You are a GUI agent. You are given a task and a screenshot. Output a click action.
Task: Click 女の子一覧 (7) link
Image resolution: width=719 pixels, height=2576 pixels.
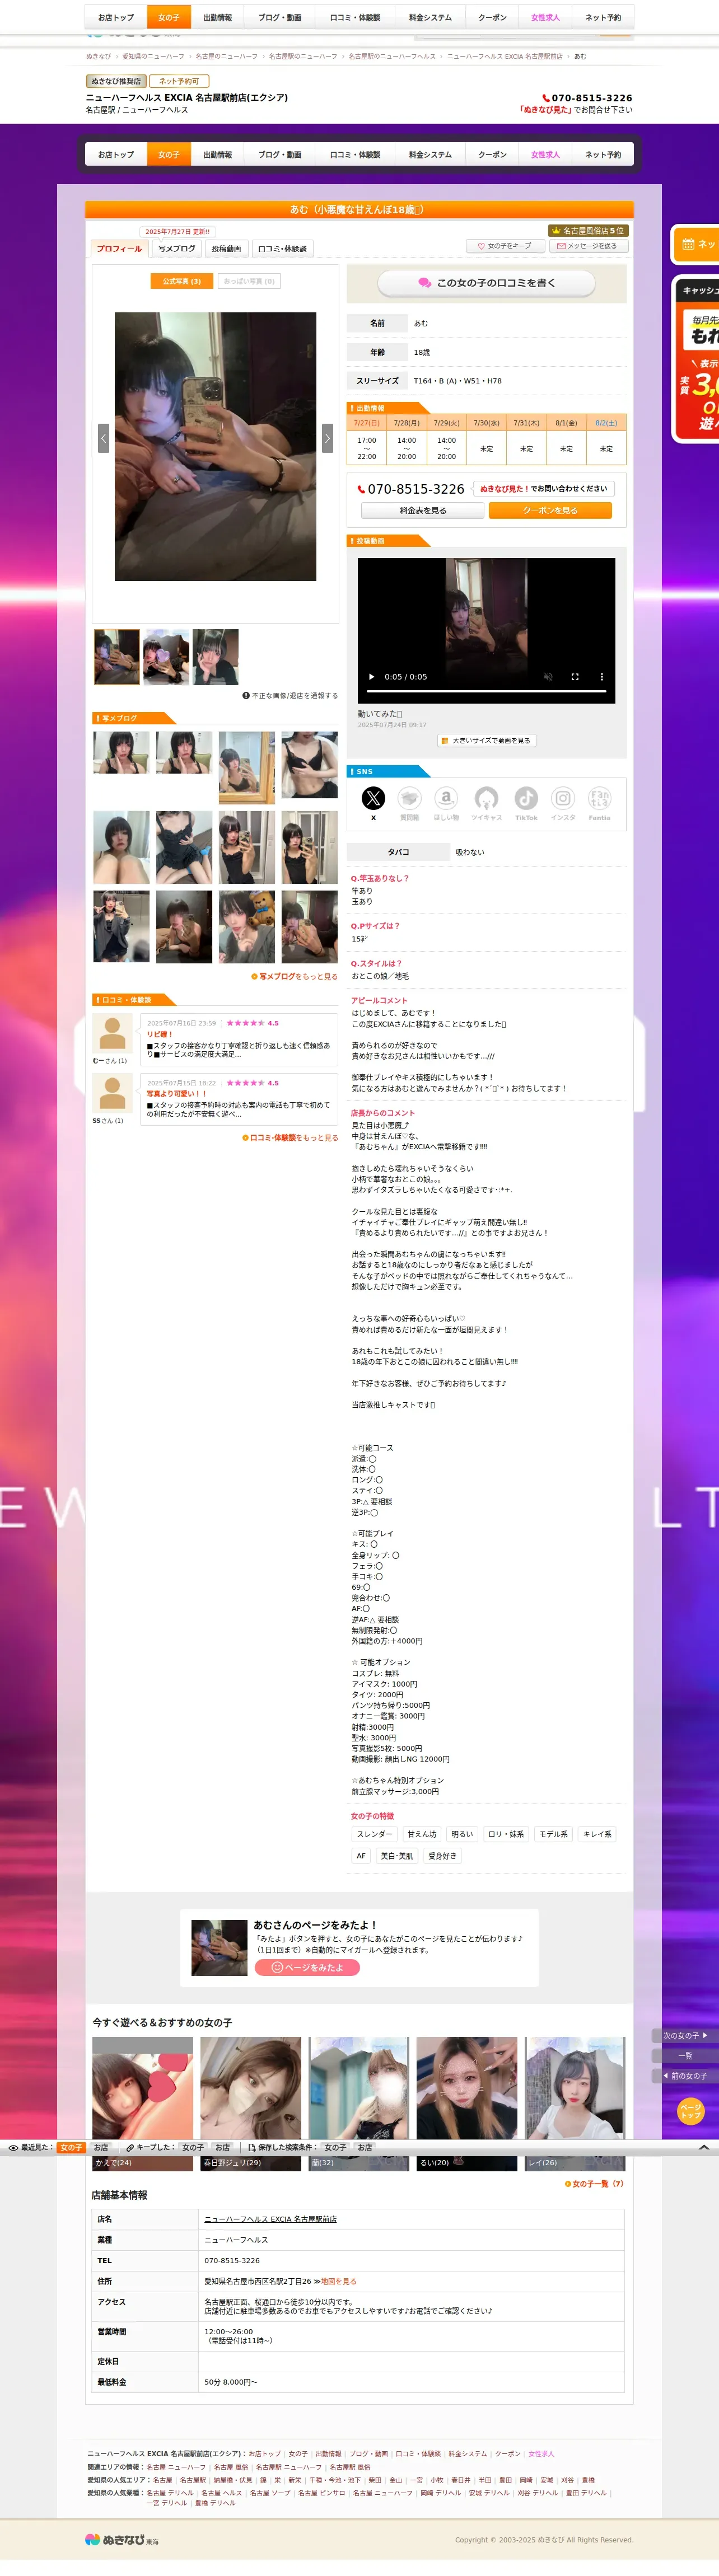[x=594, y=2184]
